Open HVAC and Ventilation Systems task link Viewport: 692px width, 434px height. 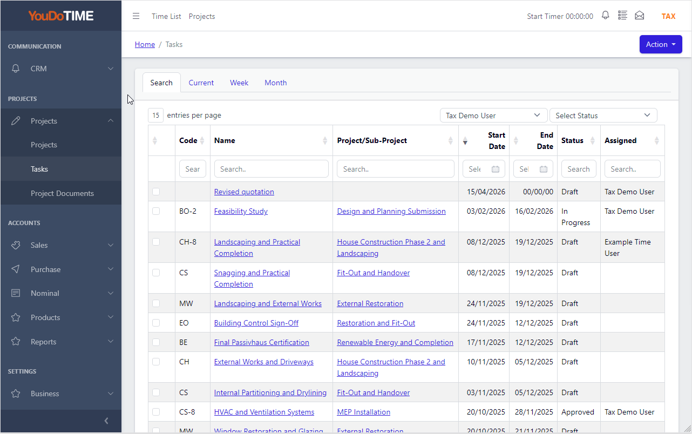264,412
